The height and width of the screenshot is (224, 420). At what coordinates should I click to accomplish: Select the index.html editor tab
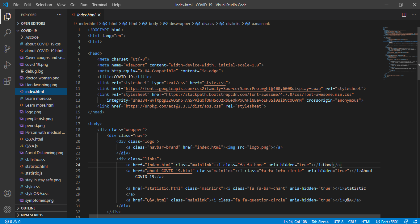coord(86,15)
